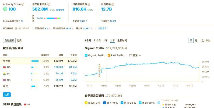Image resolution: width=214 pixels, height=108 pixels.
Task: Click info icon beside 自然搜索流量
Action: click(x=48, y=4)
